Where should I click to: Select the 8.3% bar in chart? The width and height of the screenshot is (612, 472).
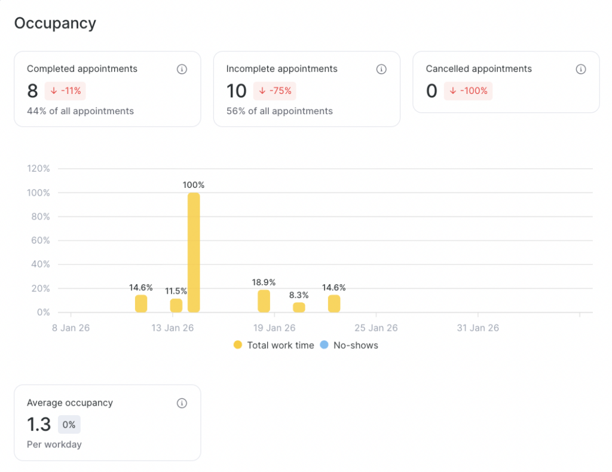[x=299, y=307]
